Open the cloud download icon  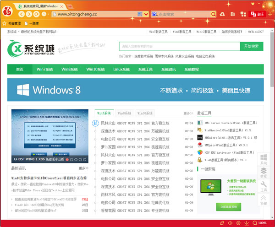222,14
